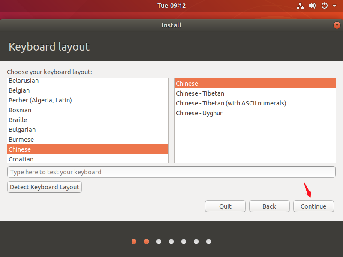Focus the keyboard test input field

tap(171, 172)
